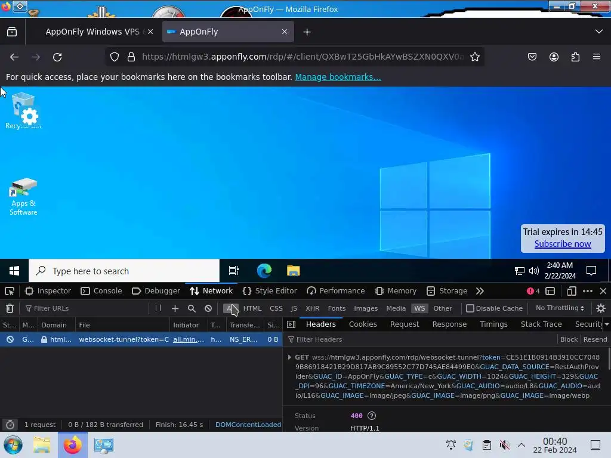Click remote network tray icon
611x458 pixels.
[x=520, y=271]
